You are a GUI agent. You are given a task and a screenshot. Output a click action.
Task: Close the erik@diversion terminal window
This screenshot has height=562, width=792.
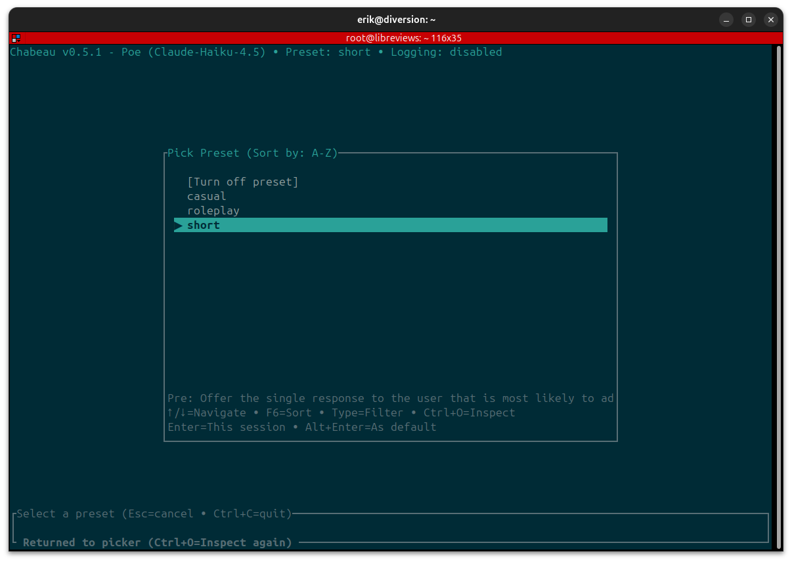(x=771, y=20)
